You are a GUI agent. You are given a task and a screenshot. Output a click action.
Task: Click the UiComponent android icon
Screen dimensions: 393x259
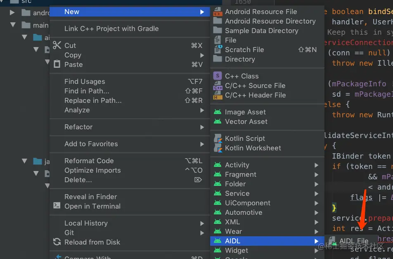218,203
